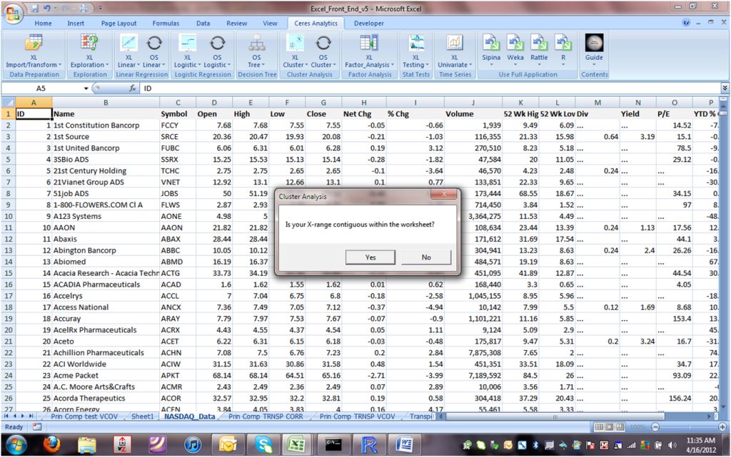Launch Rattle application
Screen dimensions: 731x457
[539, 49]
